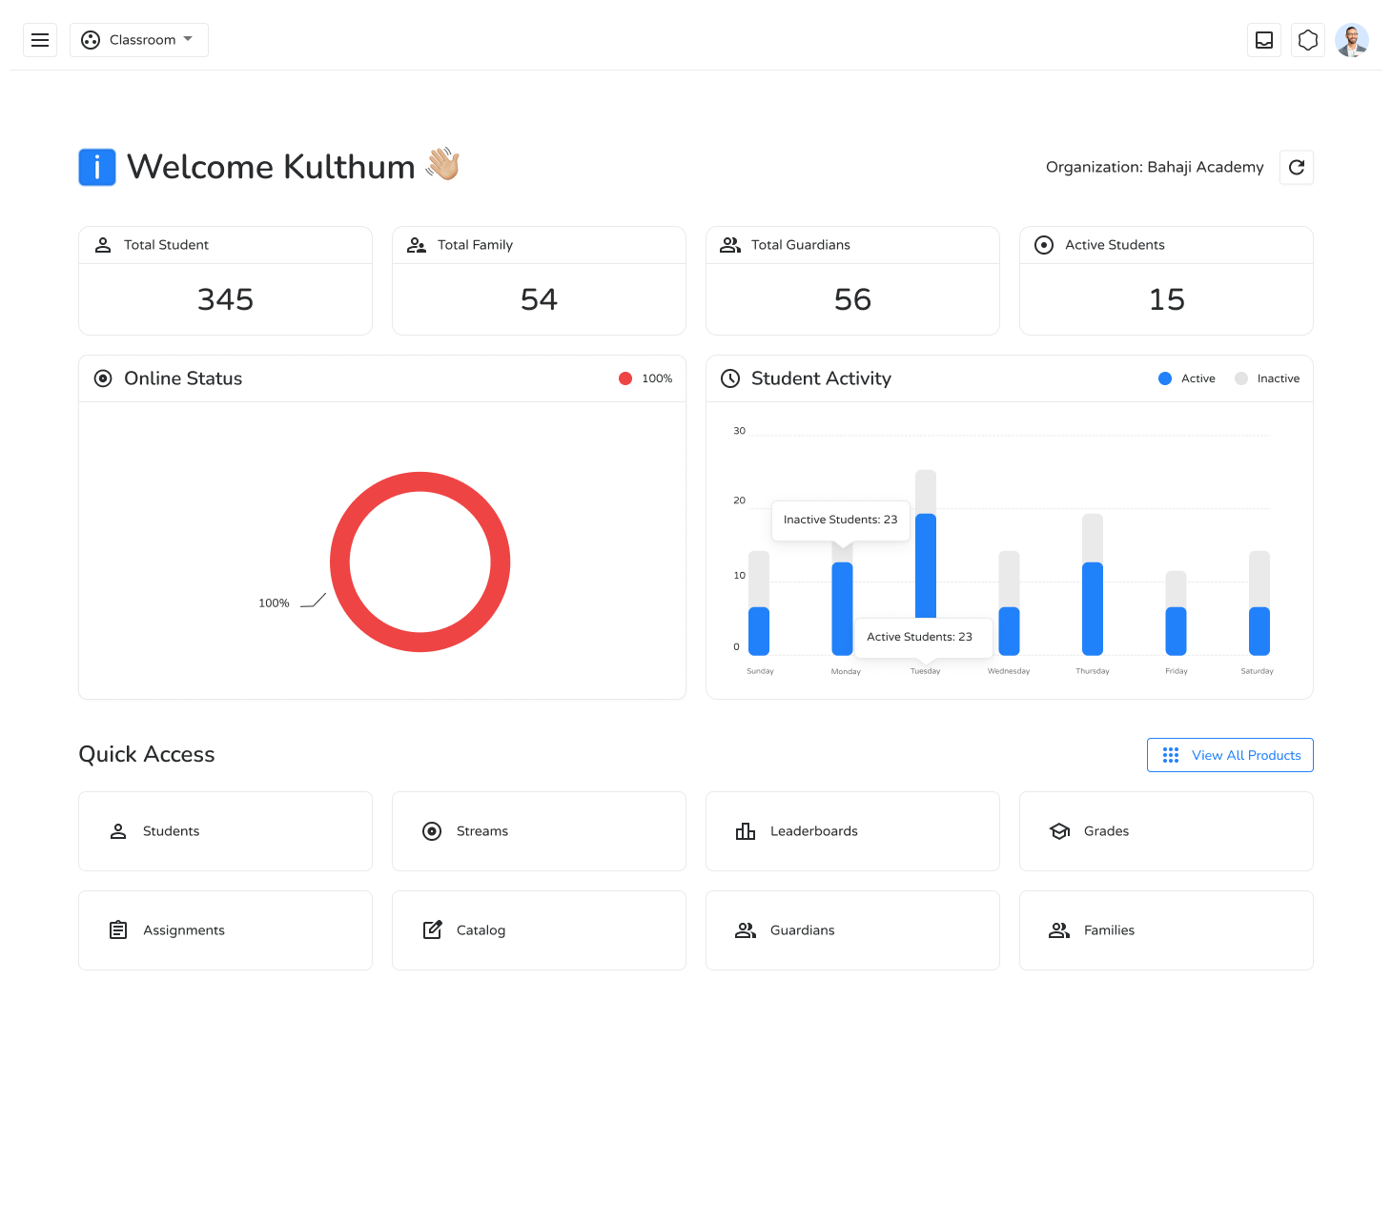This screenshot has height=1225, width=1392.
Task: Select the Streams target icon
Action: [x=432, y=830]
